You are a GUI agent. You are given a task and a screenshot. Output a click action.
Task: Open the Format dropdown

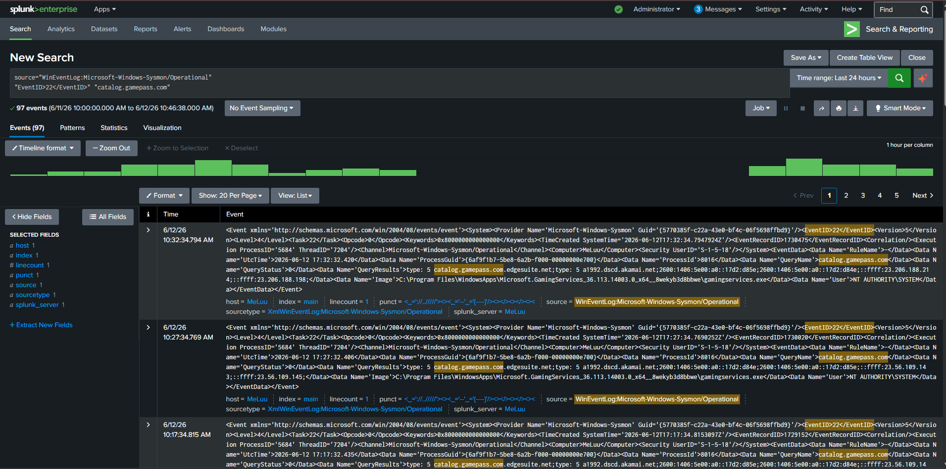164,196
